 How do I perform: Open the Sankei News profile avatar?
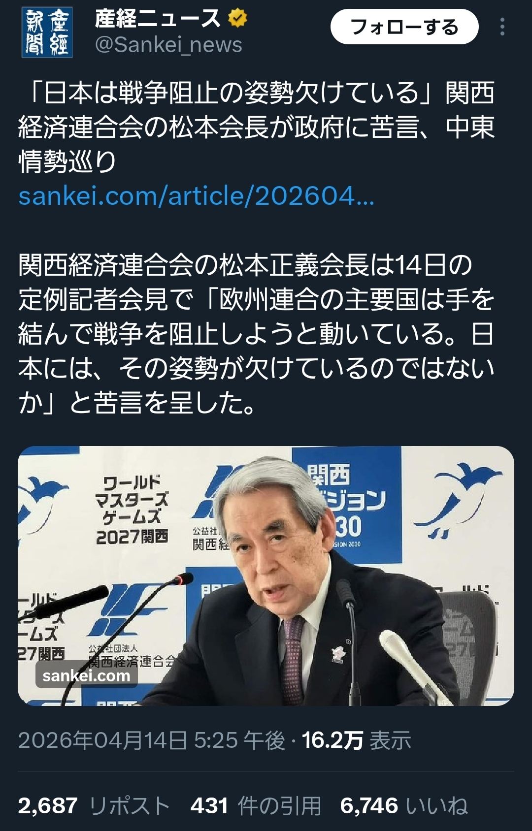(47, 32)
